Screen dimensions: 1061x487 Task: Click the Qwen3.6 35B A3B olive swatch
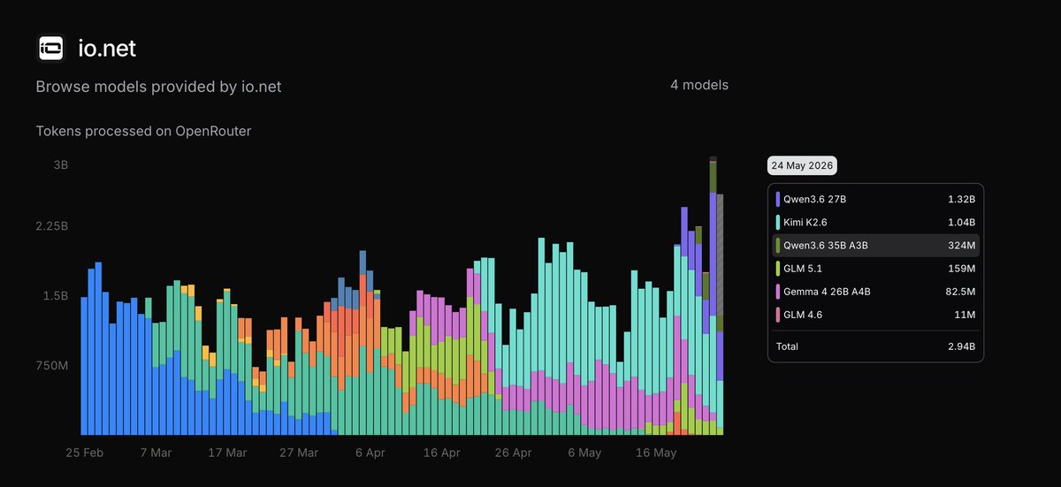[x=778, y=246]
